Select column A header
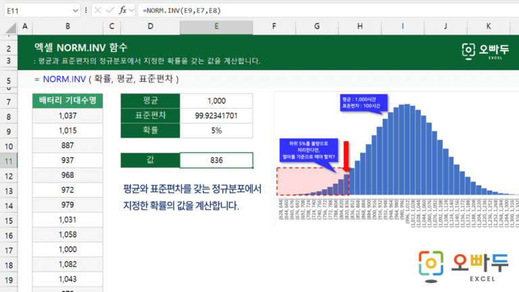The image size is (519, 292). [x=25, y=26]
